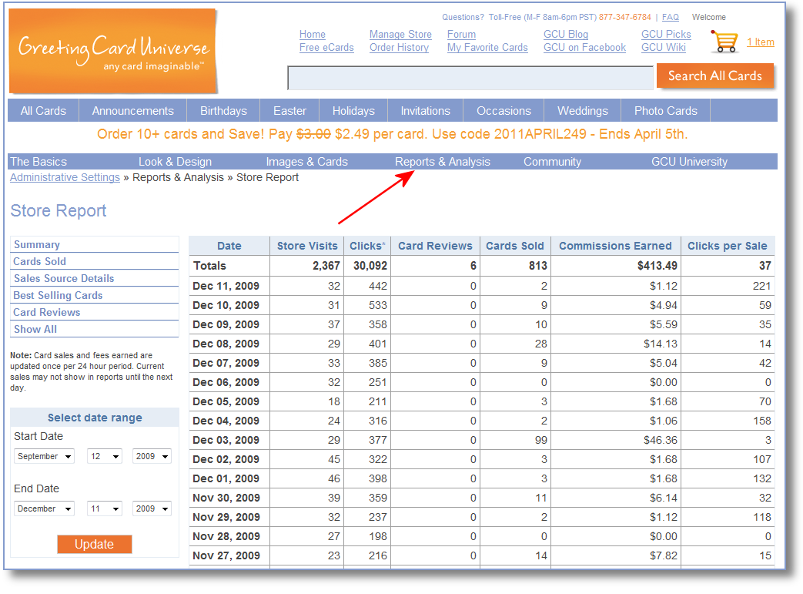Open the GCU Wiki link
Image resolution: width=803 pixels, height=594 pixels.
pos(664,48)
